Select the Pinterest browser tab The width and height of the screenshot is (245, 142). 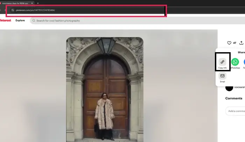(16, 3)
